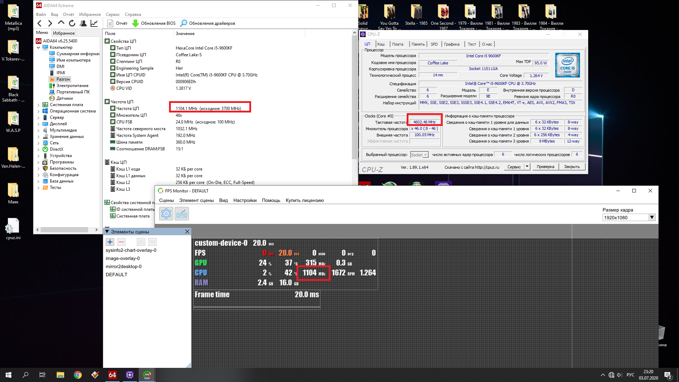
Task: Open FPS Monitor gear settings icon
Action: pos(166,214)
